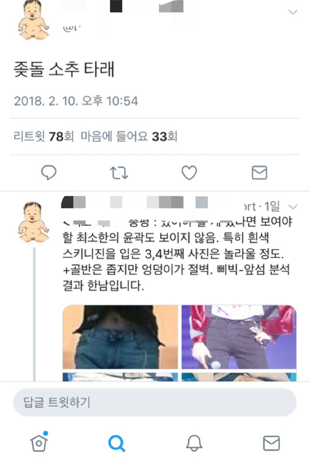Expand the quoted reply options chevron
The image size is (310, 462).
pos(293,207)
